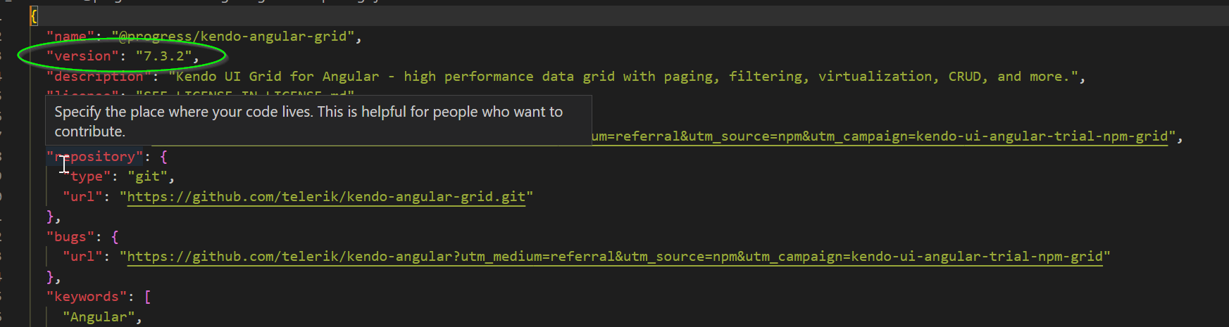Open the kendo-angular-grid.git repository URL
This screenshot has width=1229, height=327.
tap(326, 197)
